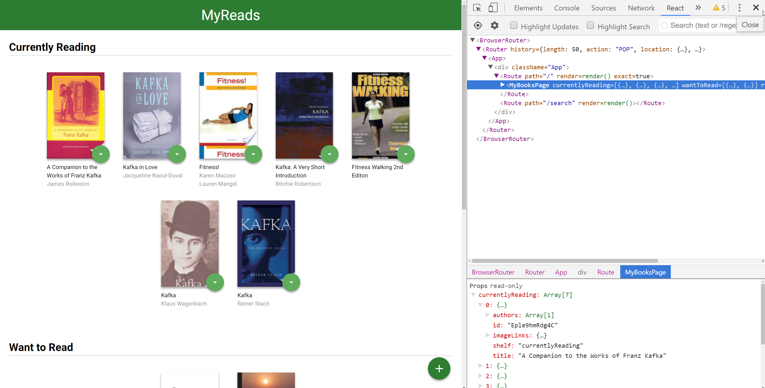Click the MyReads header title
This screenshot has width=765, height=388.
[x=231, y=15]
